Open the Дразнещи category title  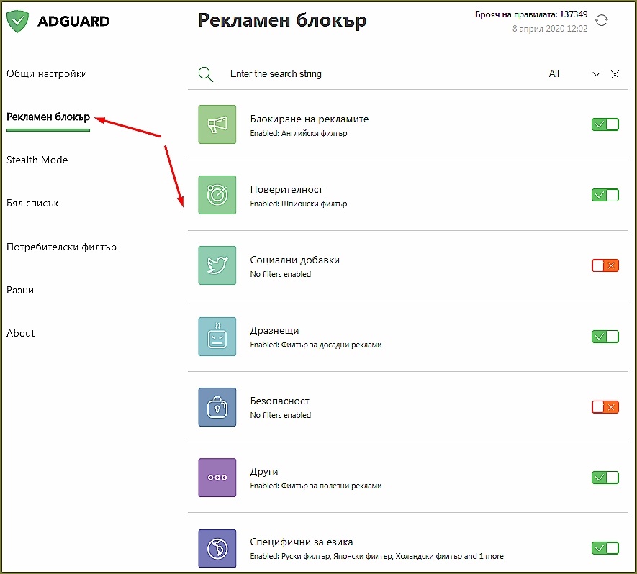(x=274, y=331)
